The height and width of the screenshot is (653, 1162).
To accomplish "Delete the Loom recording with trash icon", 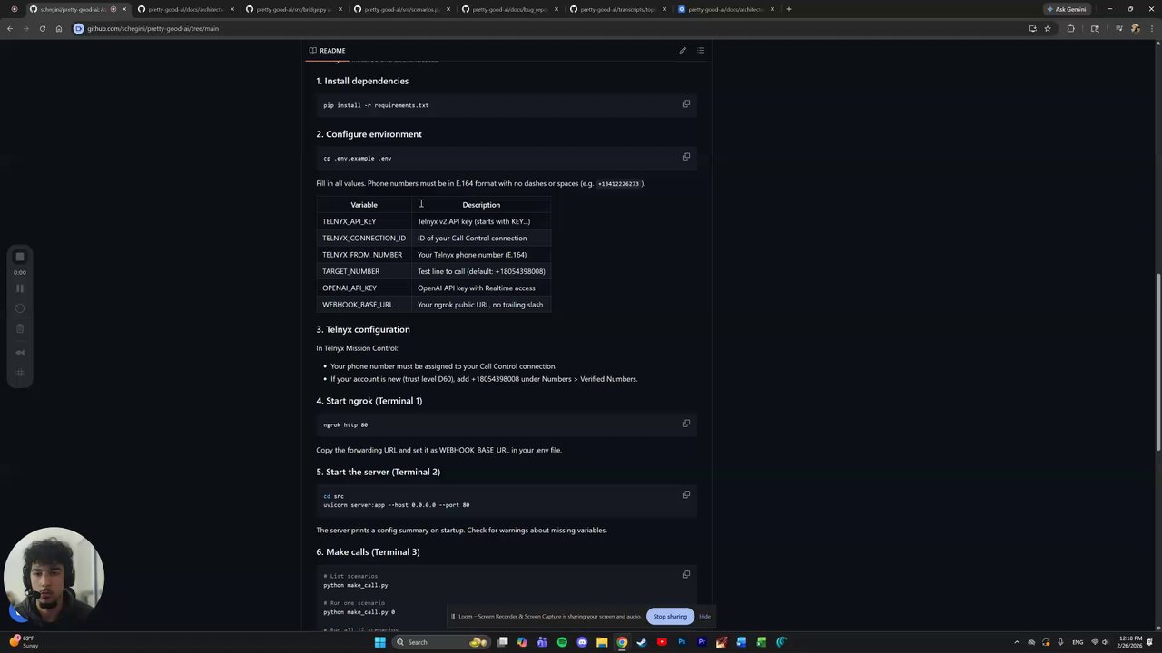I will [x=20, y=328].
